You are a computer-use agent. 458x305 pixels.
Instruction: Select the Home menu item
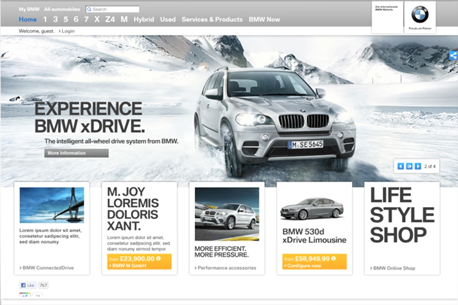(x=27, y=19)
